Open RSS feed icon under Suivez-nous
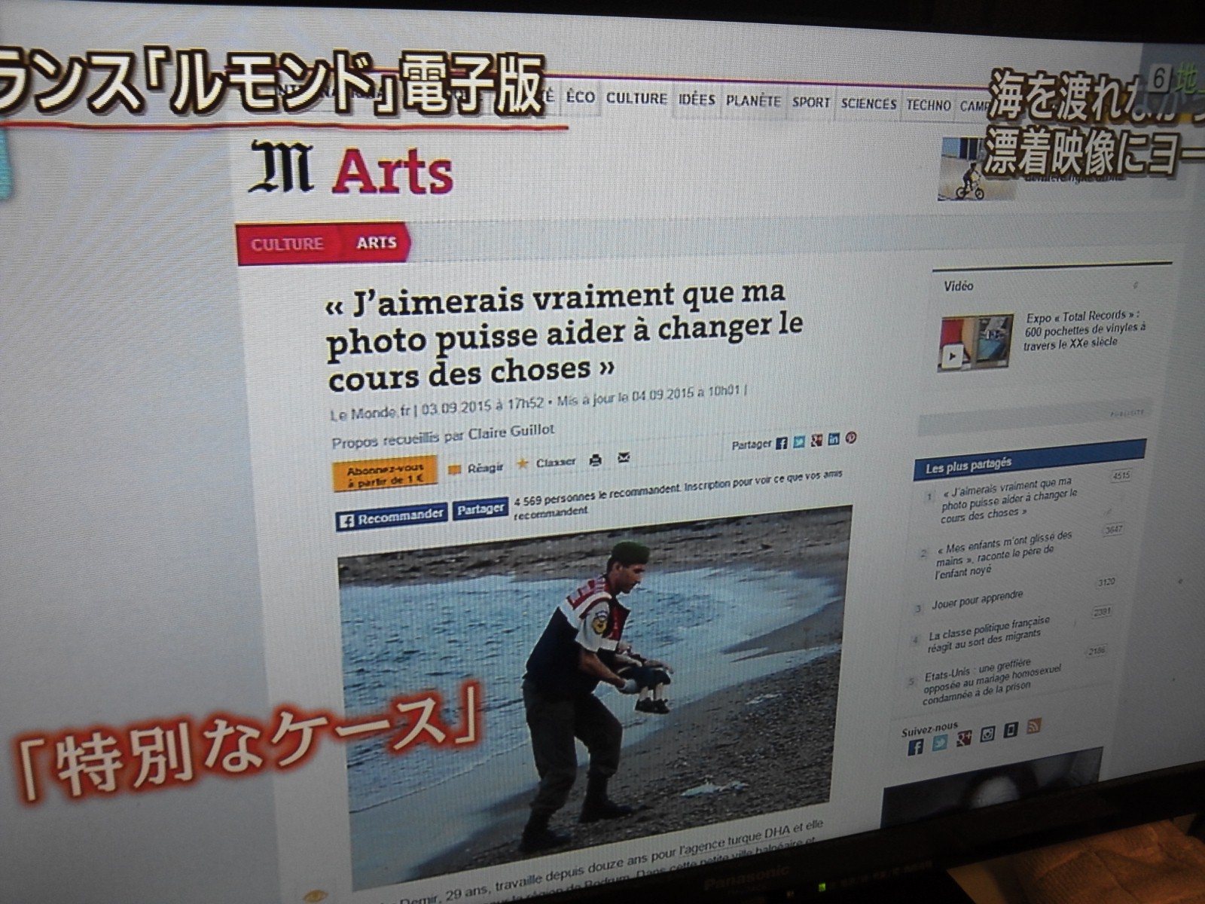1205x904 pixels. [1033, 727]
